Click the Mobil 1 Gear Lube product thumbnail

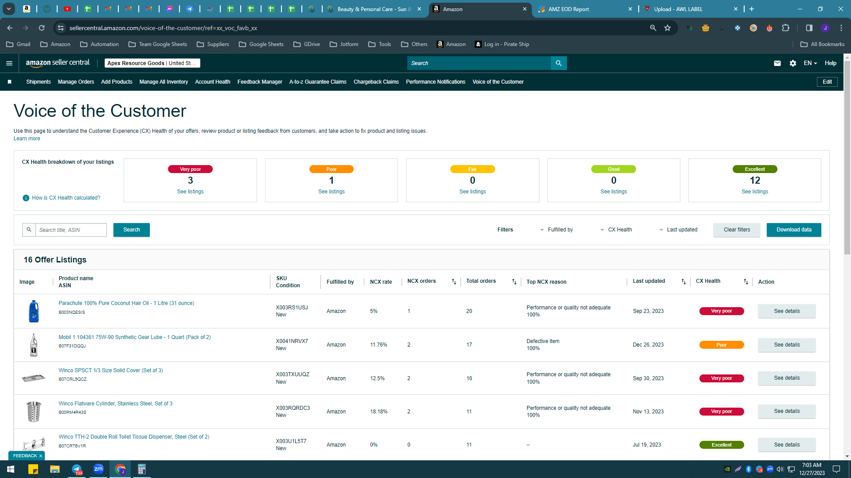(x=34, y=345)
